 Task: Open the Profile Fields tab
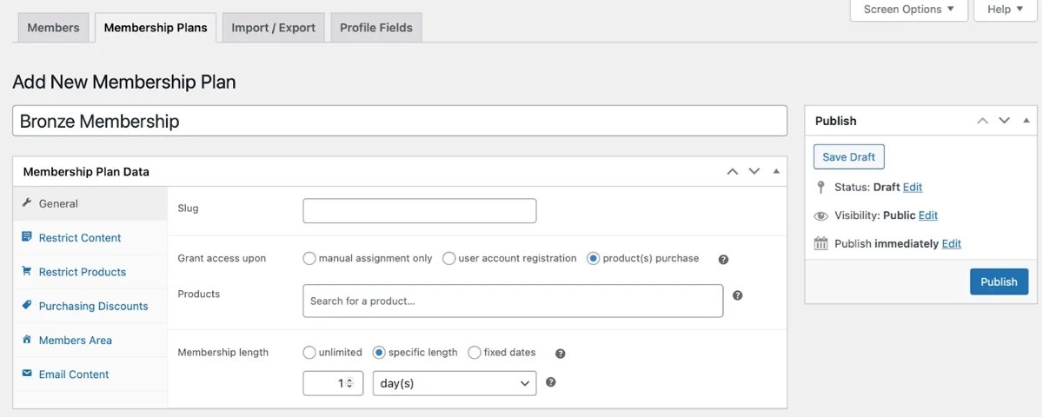point(376,27)
